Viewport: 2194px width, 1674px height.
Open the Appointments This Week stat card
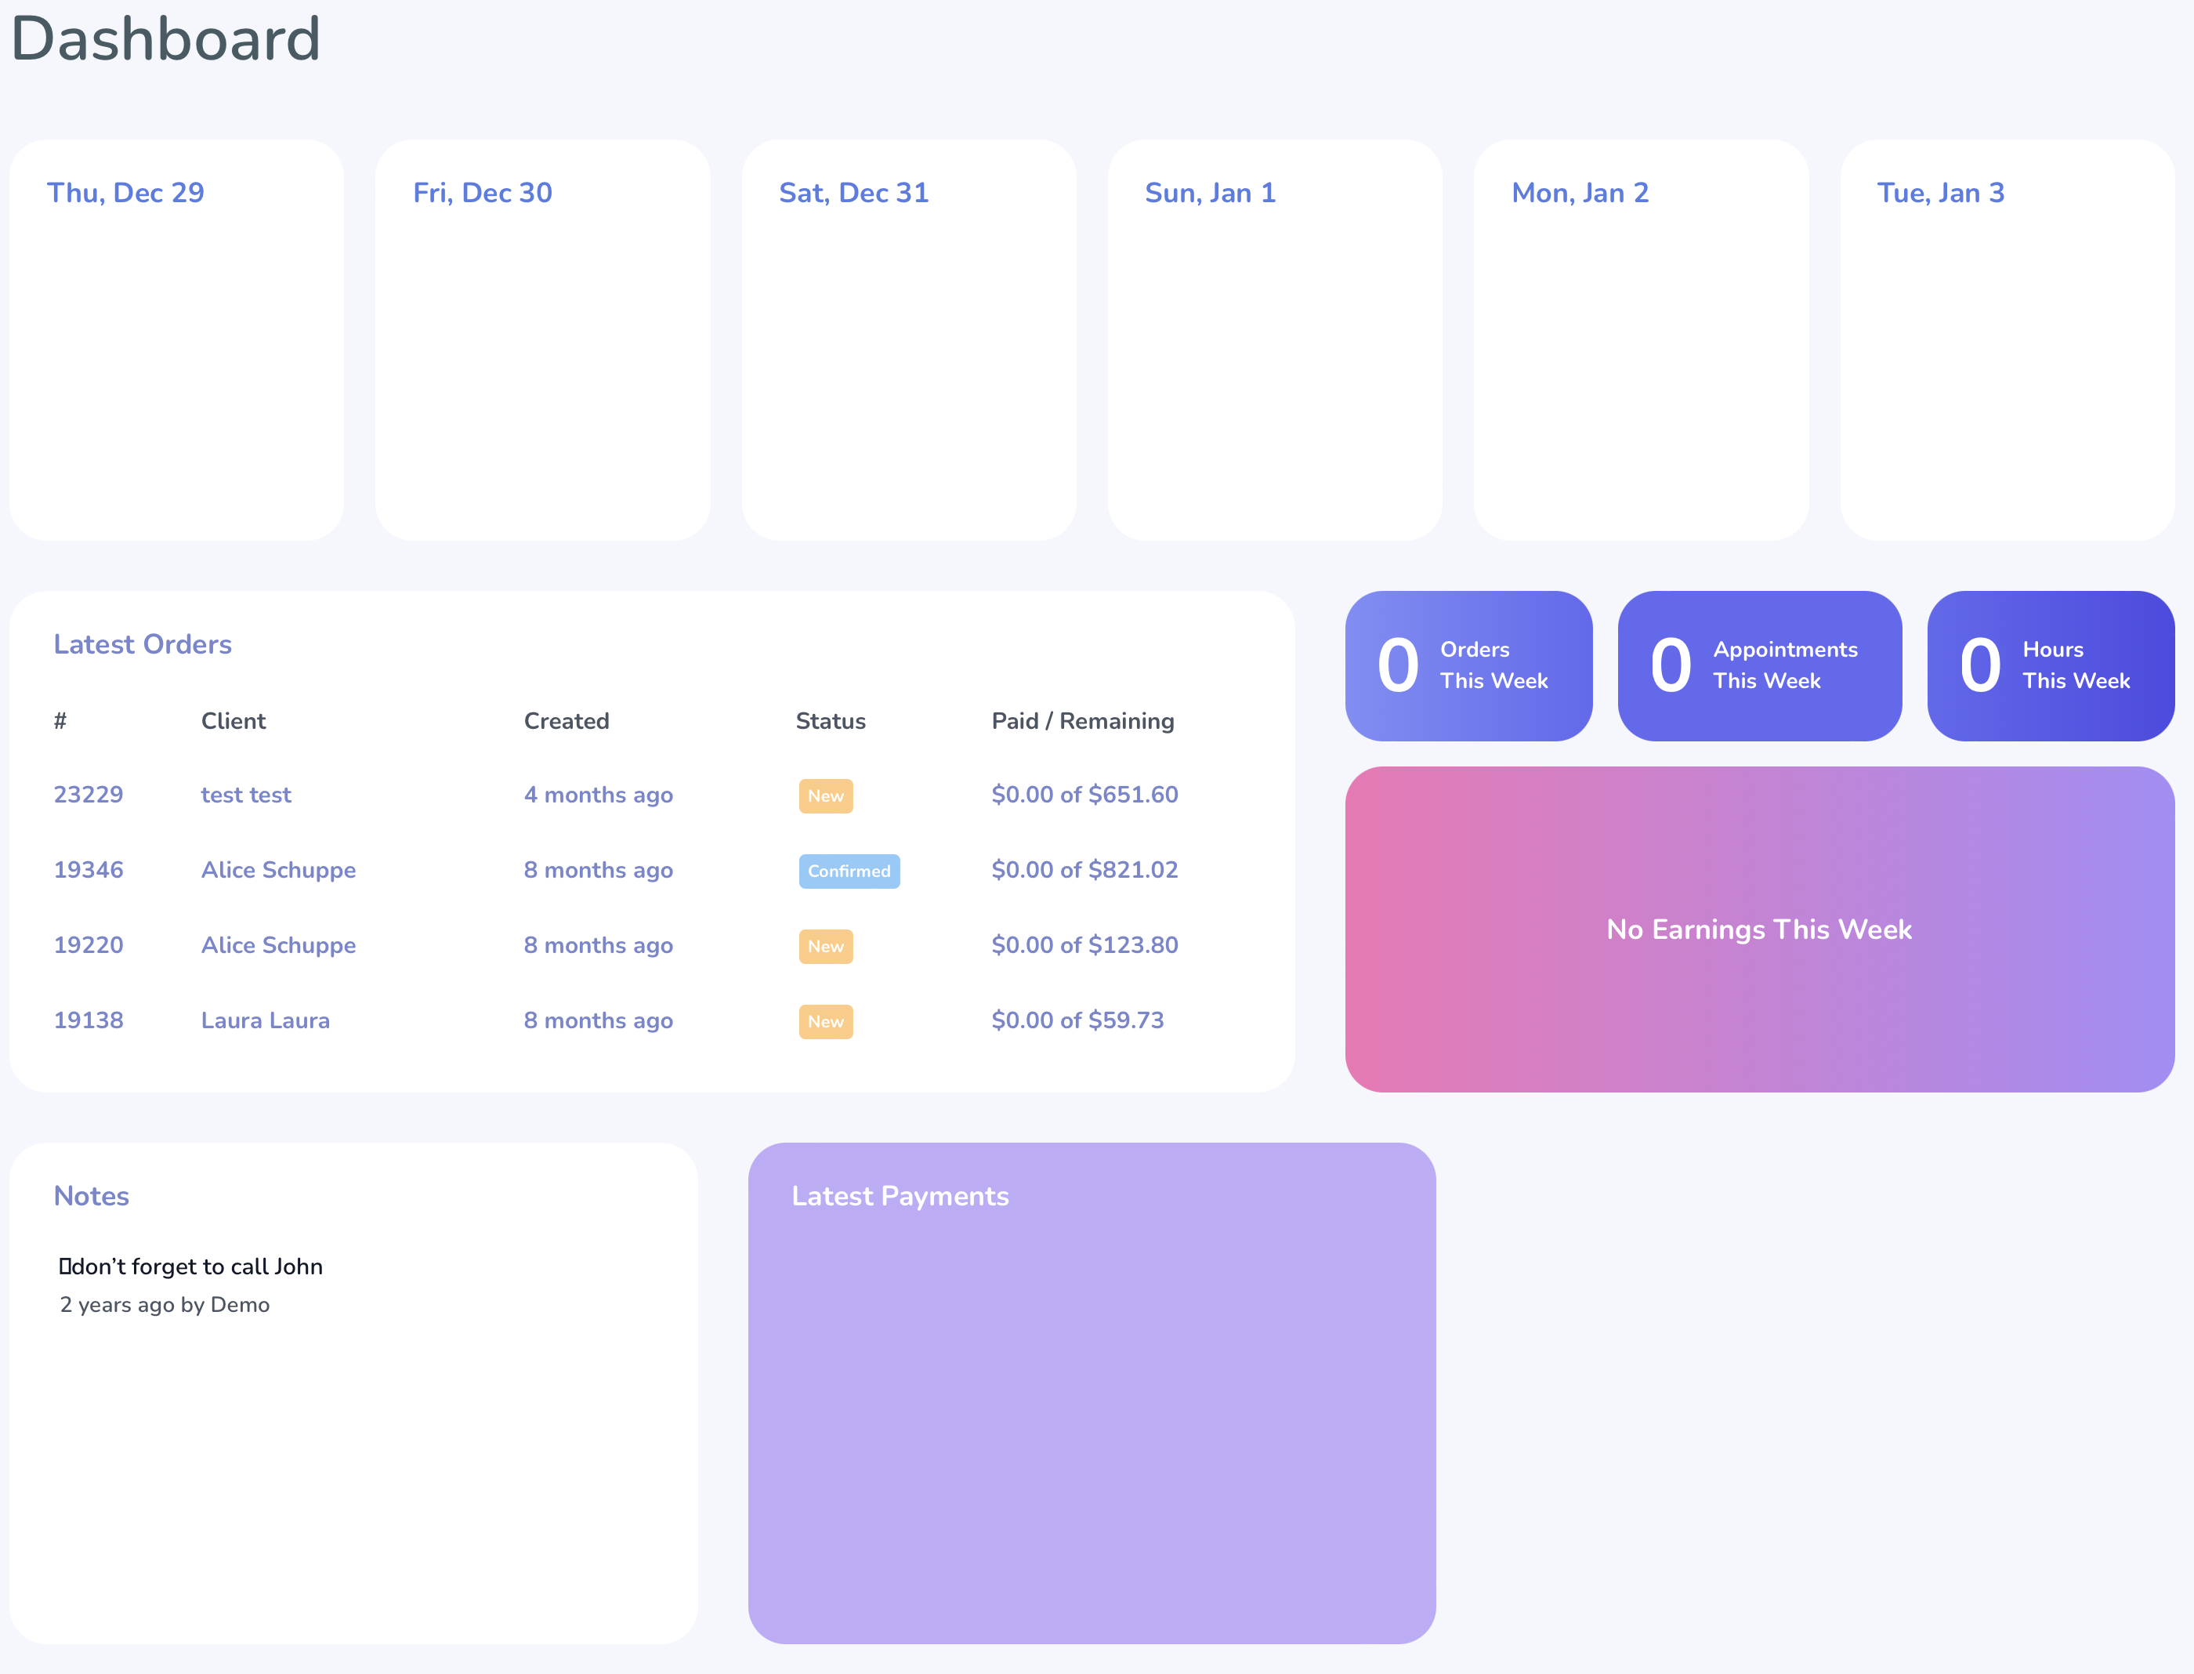[x=1758, y=665]
